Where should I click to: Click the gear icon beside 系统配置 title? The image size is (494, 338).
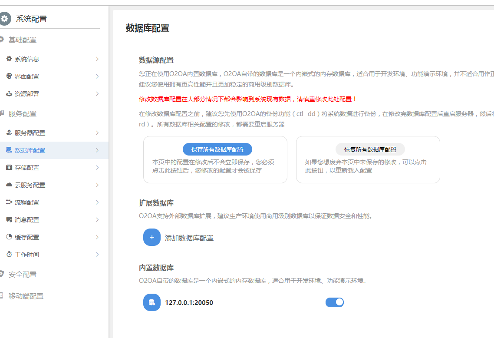[x=5, y=19]
